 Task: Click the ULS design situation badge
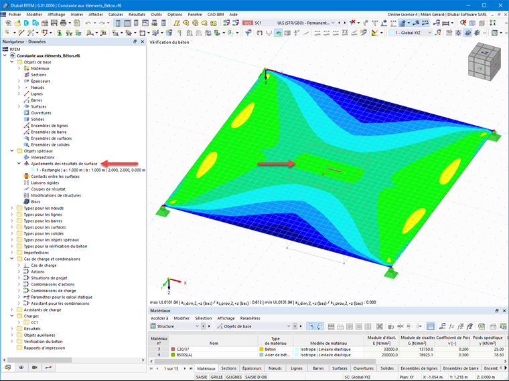tap(248, 23)
